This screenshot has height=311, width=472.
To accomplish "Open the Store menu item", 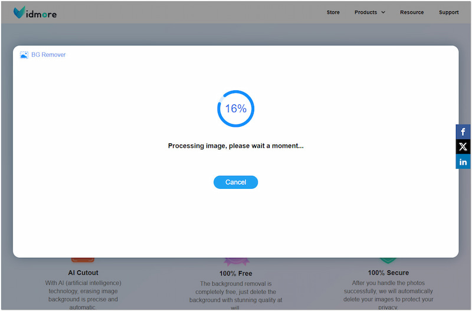I will [333, 12].
